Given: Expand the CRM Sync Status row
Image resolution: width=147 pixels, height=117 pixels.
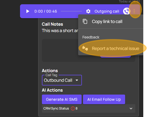Looking at the screenshot, I should pyautogui.click(x=89, y=108).
